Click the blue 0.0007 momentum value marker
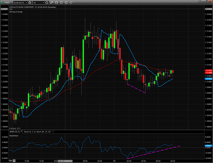Viewport: 213px width, 163px height. (208, 146)
